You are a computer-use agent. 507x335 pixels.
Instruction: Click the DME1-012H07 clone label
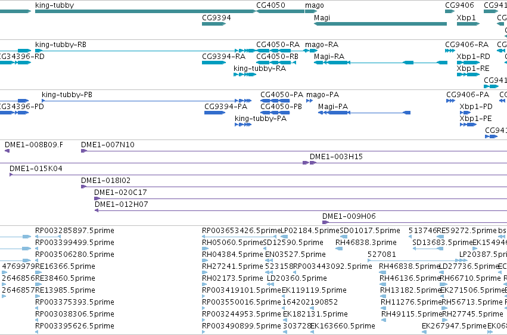click(x=122, y=204)
